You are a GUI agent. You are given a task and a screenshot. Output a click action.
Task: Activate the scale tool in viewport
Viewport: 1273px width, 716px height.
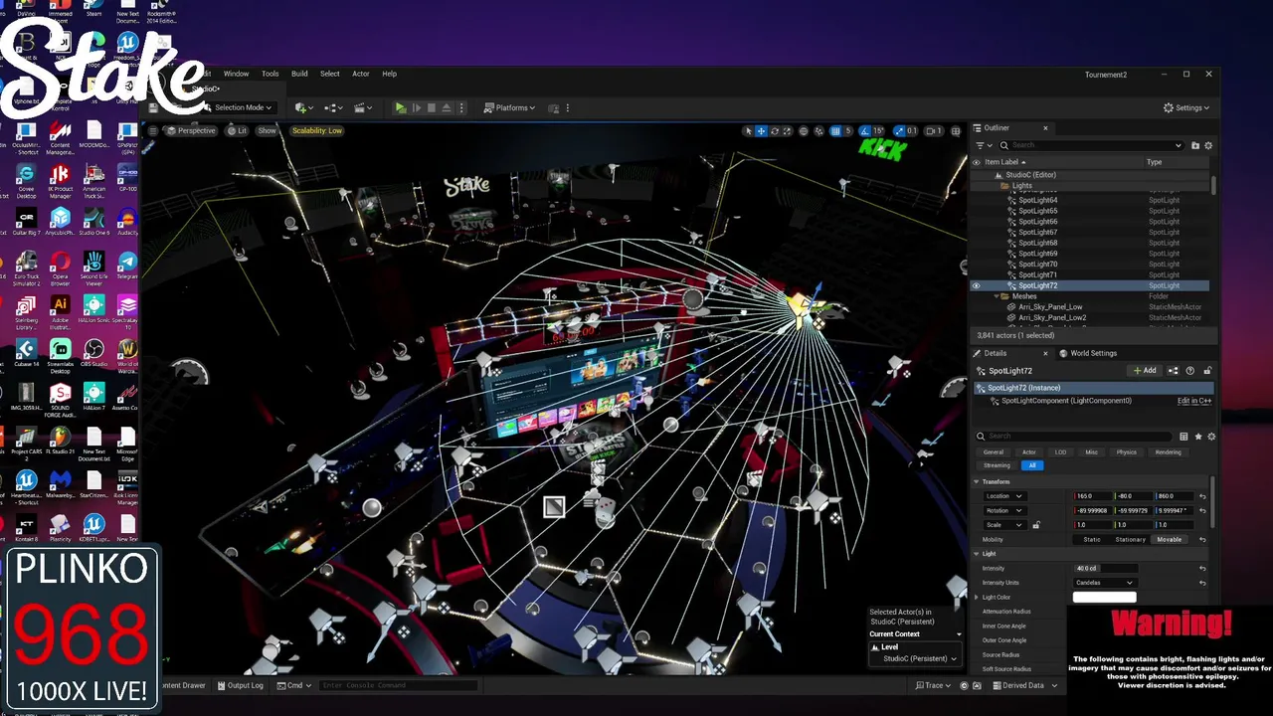(787, 131)
